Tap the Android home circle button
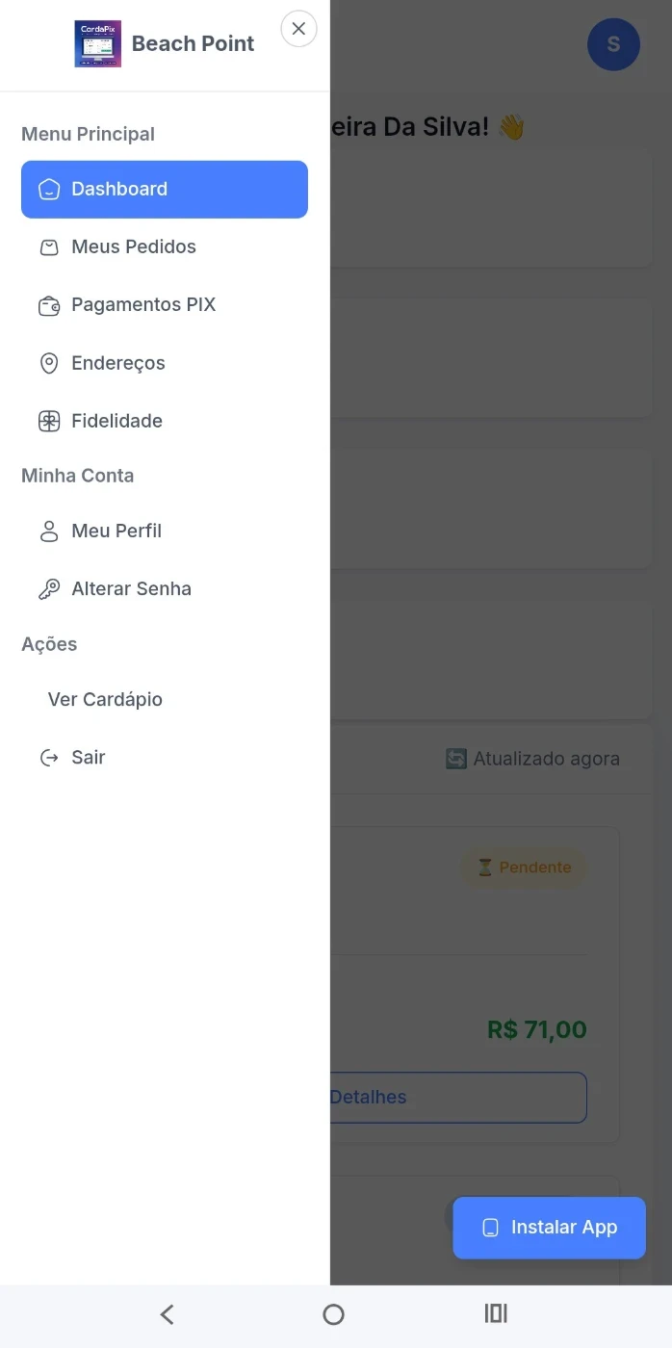Image resolution: width=672 pixels, height=1348 pixels. pos(333,1314)
